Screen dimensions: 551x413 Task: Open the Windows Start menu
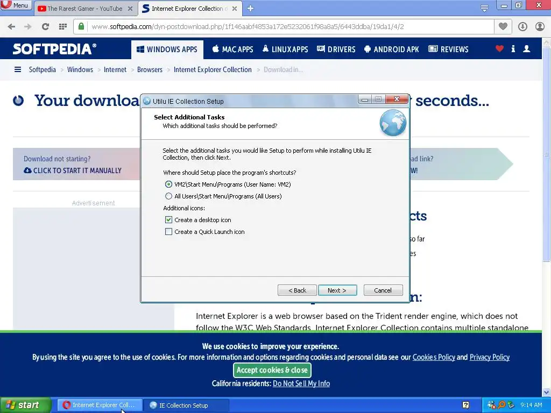(x=25, y=405)
